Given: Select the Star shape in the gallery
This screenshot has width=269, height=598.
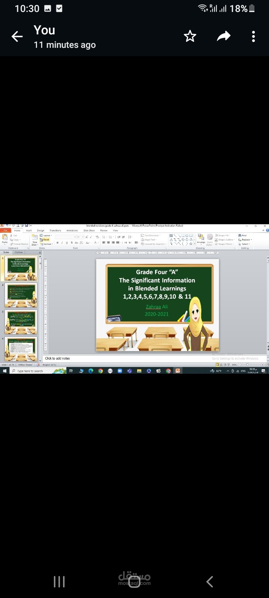Looking at the screenshot, I should click(191, 244).
